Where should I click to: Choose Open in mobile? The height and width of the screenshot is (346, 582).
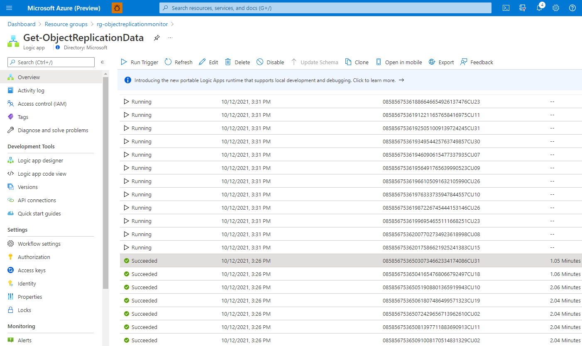(399, 62)
